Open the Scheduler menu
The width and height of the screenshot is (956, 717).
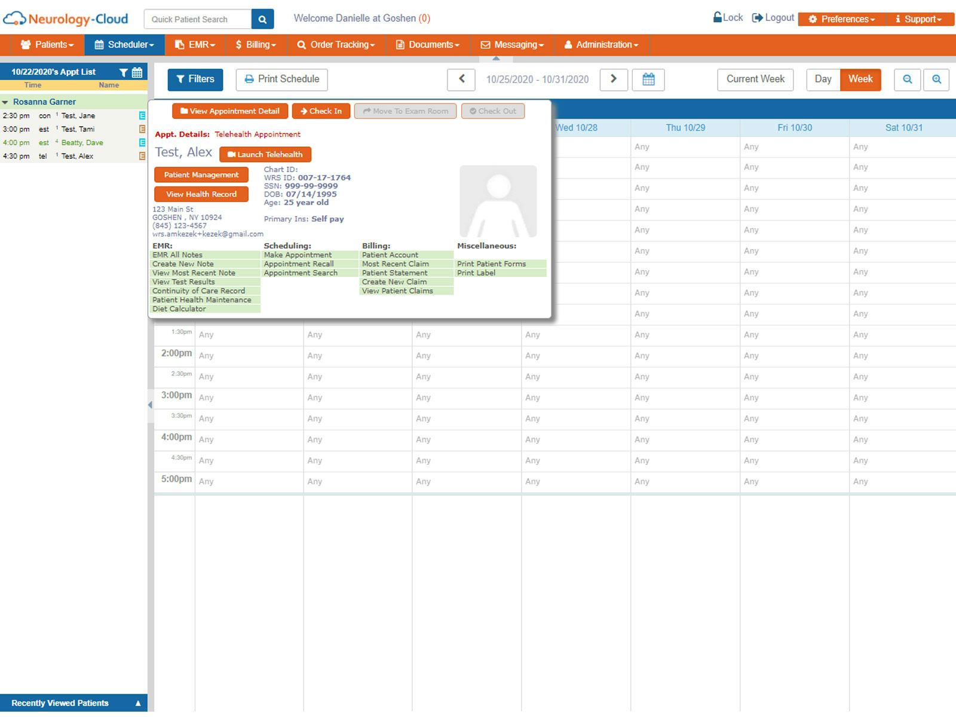[124, 44]
